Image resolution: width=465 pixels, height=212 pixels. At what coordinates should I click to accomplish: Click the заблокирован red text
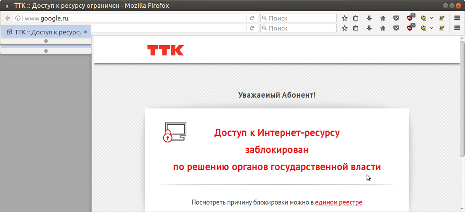pos(277,149)
